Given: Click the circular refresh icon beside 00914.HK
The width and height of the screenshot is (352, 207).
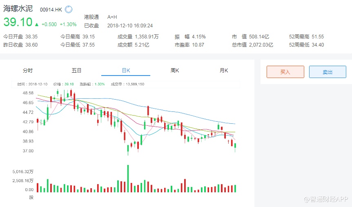Looking at the screenshot, I should tap(68, 9).
